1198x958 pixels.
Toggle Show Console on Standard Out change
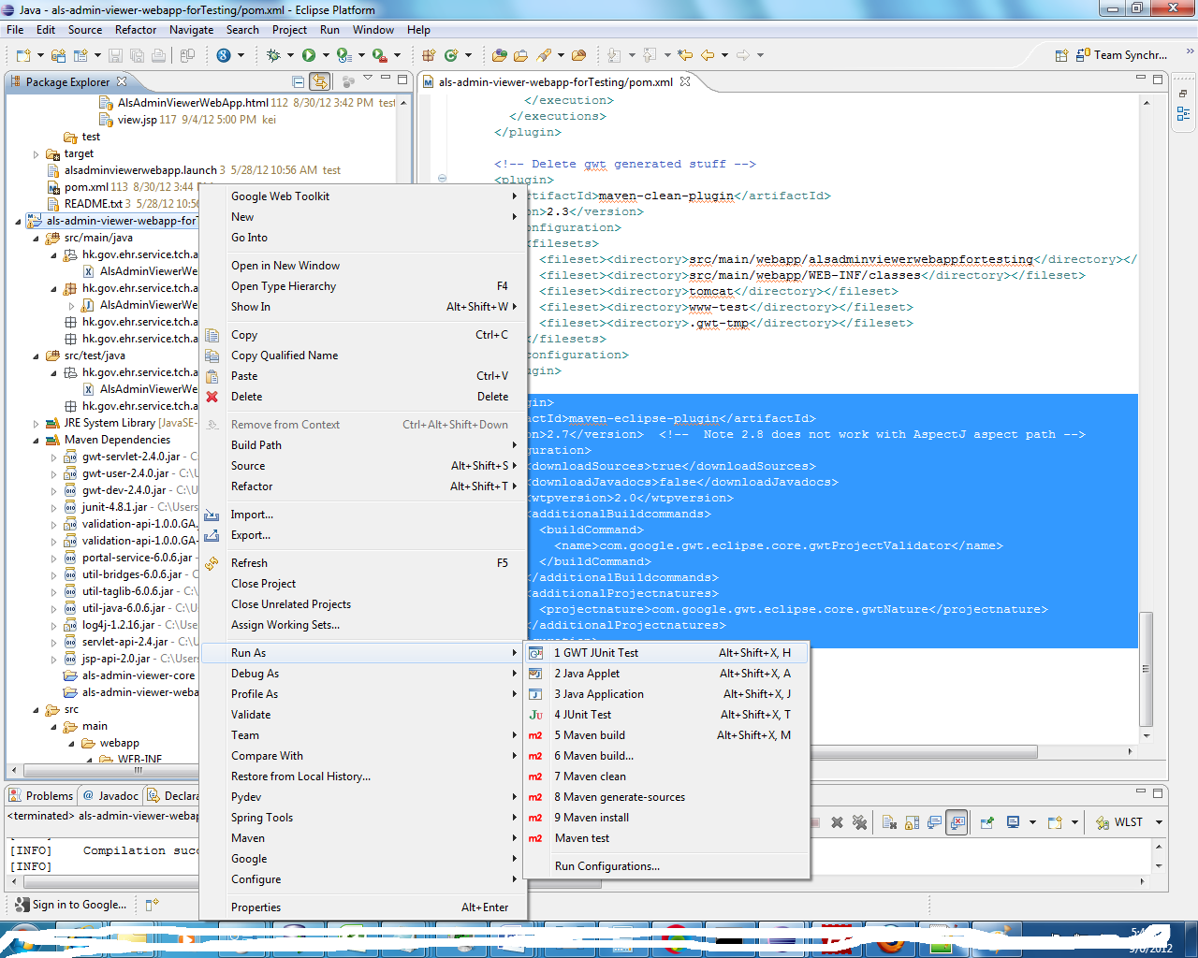click(934, 822)
